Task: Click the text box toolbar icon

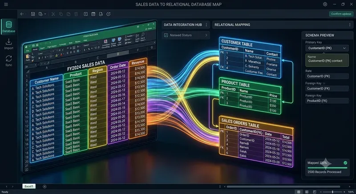Action: pos(85,14)
